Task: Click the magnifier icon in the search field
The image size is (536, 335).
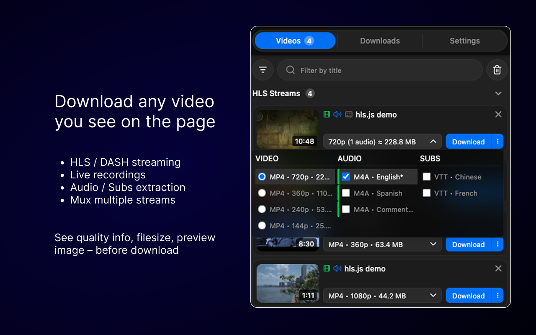Action: [x=290, y=70]
